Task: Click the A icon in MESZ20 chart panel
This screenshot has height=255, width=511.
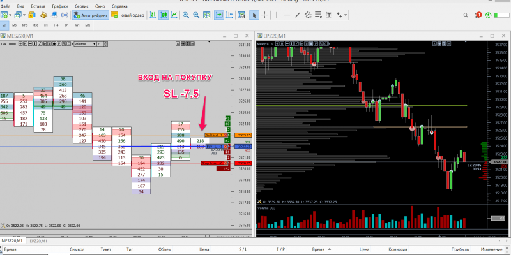Action: [x=178, y=44]
